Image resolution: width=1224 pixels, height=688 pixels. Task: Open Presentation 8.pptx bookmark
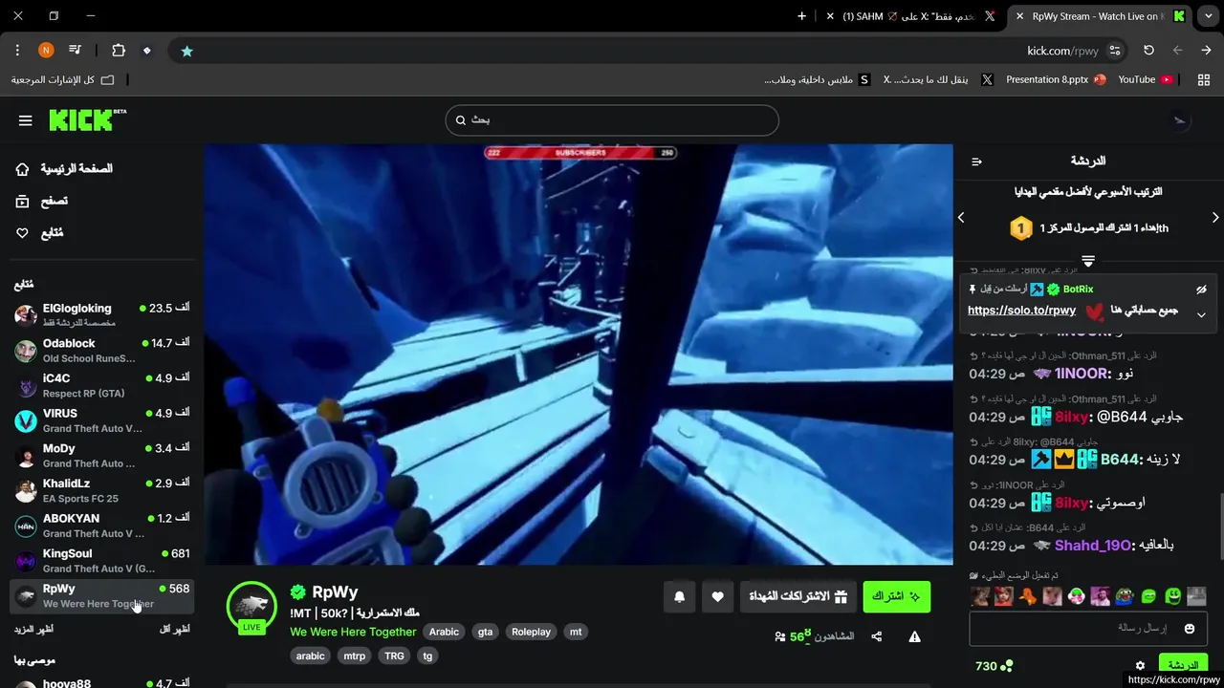pyautogui.click(x=1056, y=80)
